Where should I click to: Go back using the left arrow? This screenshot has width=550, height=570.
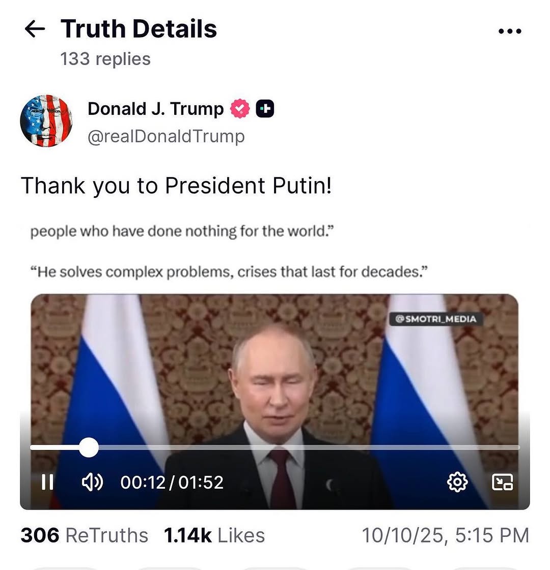pyautogui.click(x=35, y=29)
